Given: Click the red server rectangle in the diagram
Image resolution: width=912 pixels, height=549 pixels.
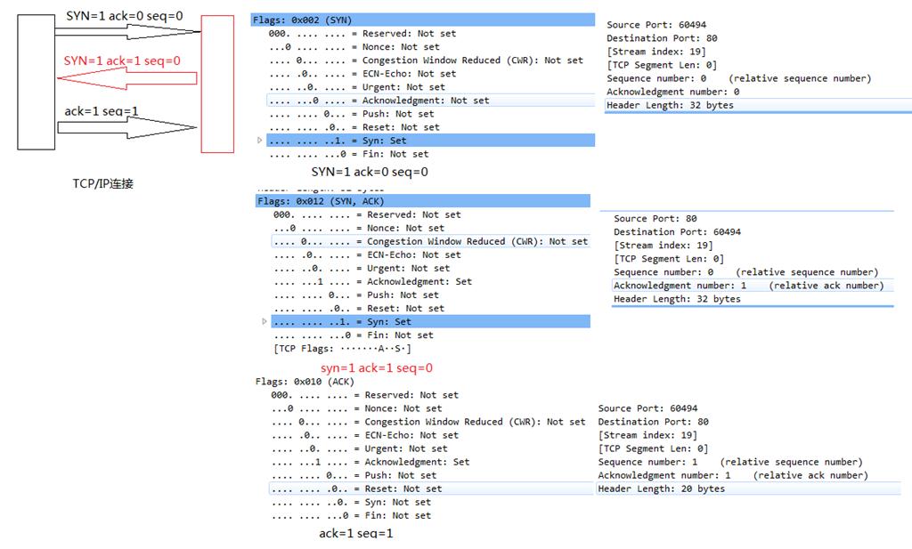Looking at the screenshot, I should (x=217, y=84).
